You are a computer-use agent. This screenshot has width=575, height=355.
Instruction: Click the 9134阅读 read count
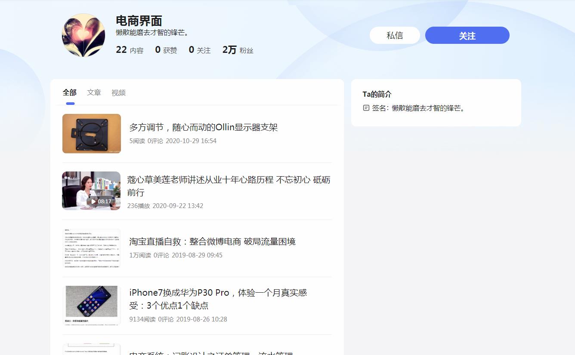pos(142,319)
